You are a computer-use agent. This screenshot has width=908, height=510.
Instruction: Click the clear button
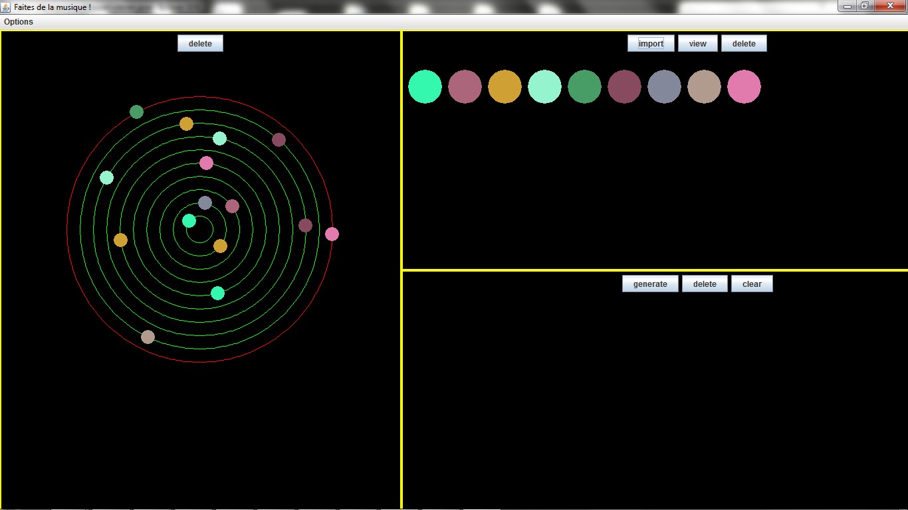752,284
